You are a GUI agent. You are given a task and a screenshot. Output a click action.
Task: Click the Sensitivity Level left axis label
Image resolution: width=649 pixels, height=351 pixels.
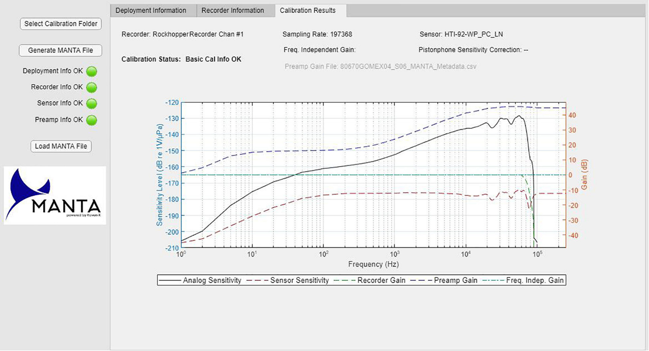[160, 174]
